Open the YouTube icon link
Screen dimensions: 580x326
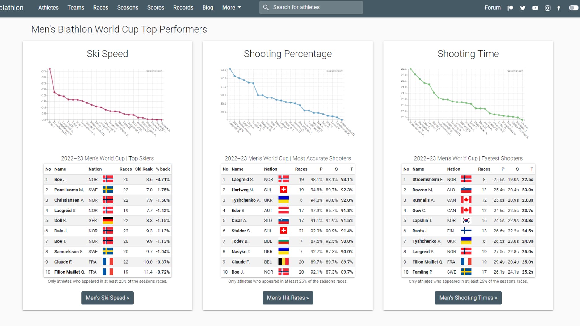535,8
